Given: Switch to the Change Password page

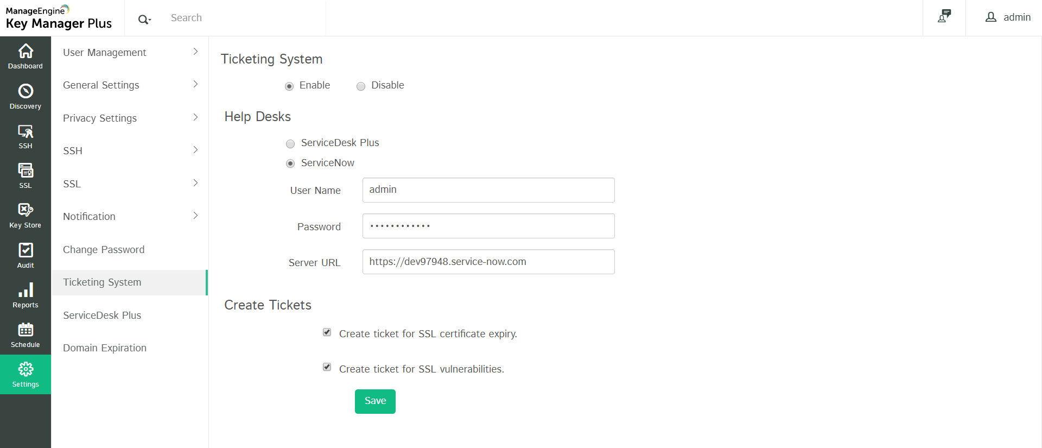Looking at the screenshot, I should click(x=104, y=249).
